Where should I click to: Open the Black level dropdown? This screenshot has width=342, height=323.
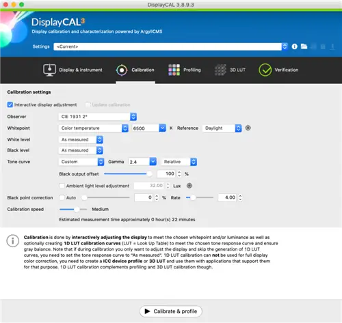click(81, 150)
